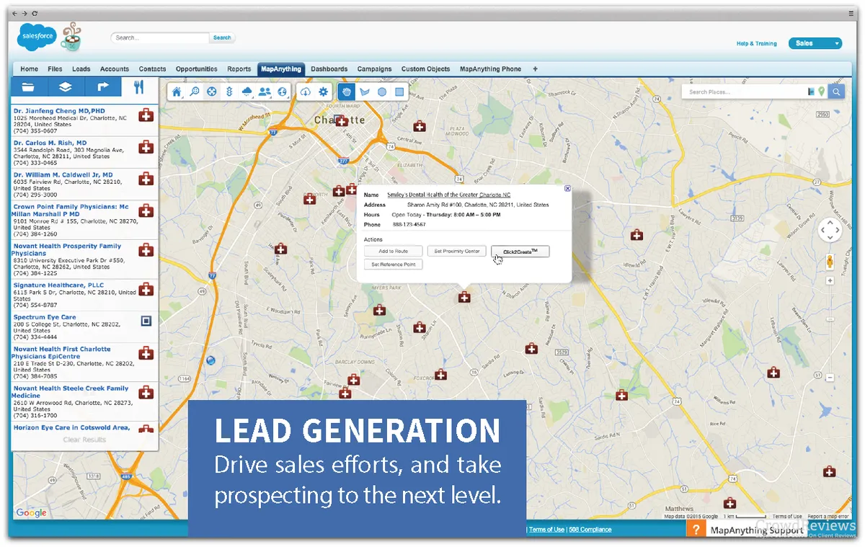Open the Opportunities tab
This screenshot has height=547, width=865.
pos(196,69)
